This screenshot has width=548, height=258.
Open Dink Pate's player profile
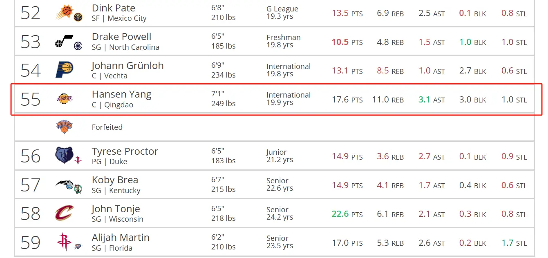click(x=114, y=8)
